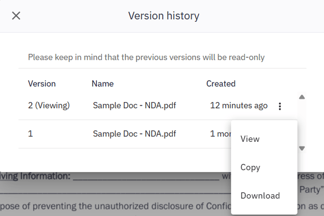
Task: Click the version number 1 cell
Action: 30,134
